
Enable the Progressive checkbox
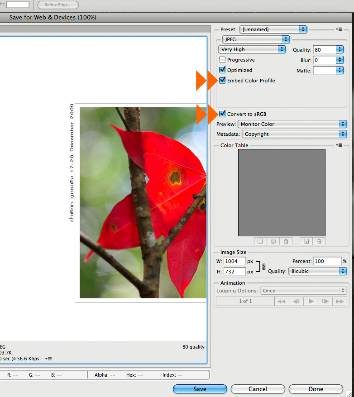coord(222,60)
